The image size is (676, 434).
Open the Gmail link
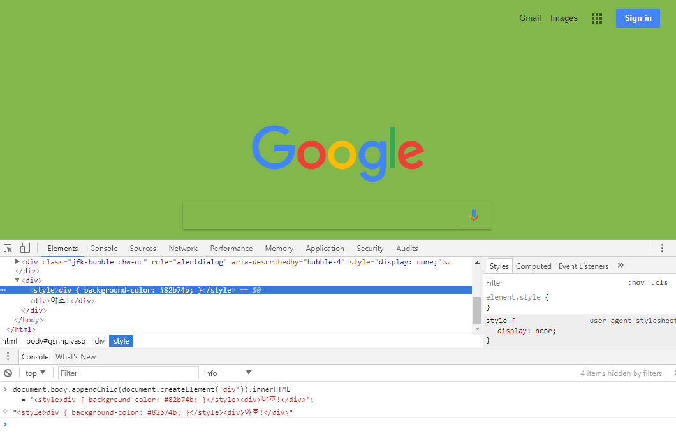tap(530, 18)
